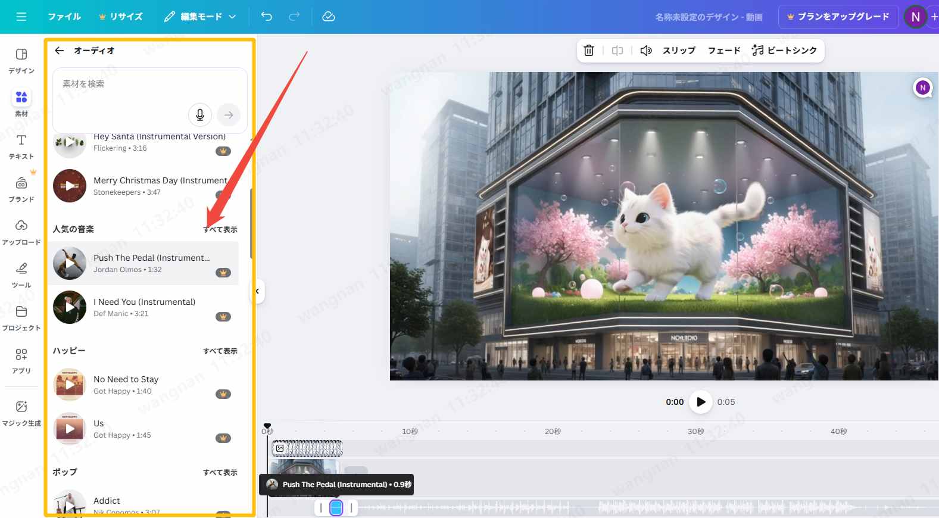Show all in ハッピー section
The height and width of the screenshot is (518, 939).
click(220, 351)
